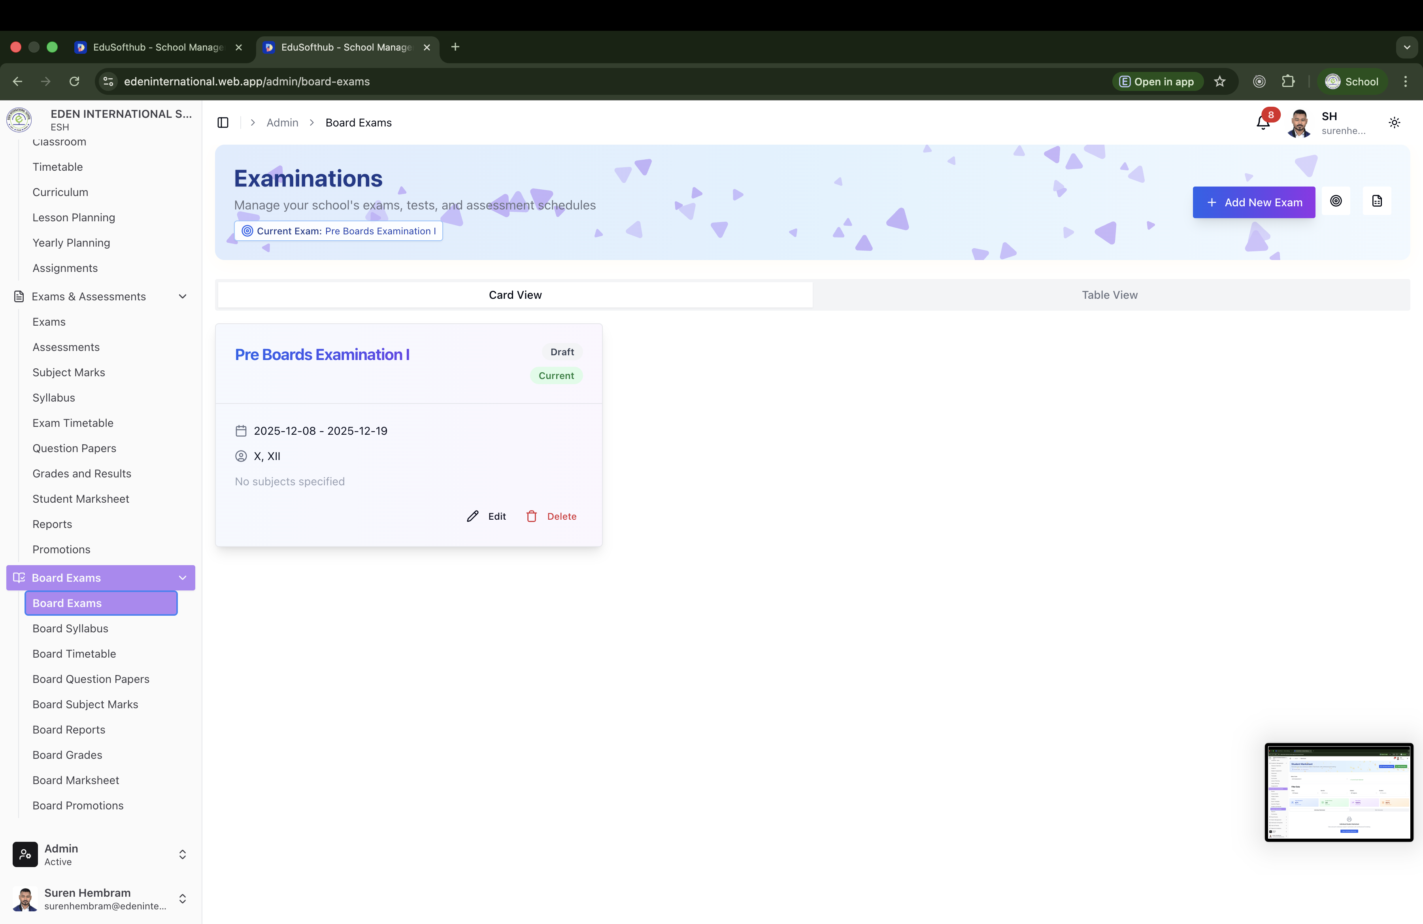Open the Current Exam: Pre Boards Examination I link

coord(338,231)
